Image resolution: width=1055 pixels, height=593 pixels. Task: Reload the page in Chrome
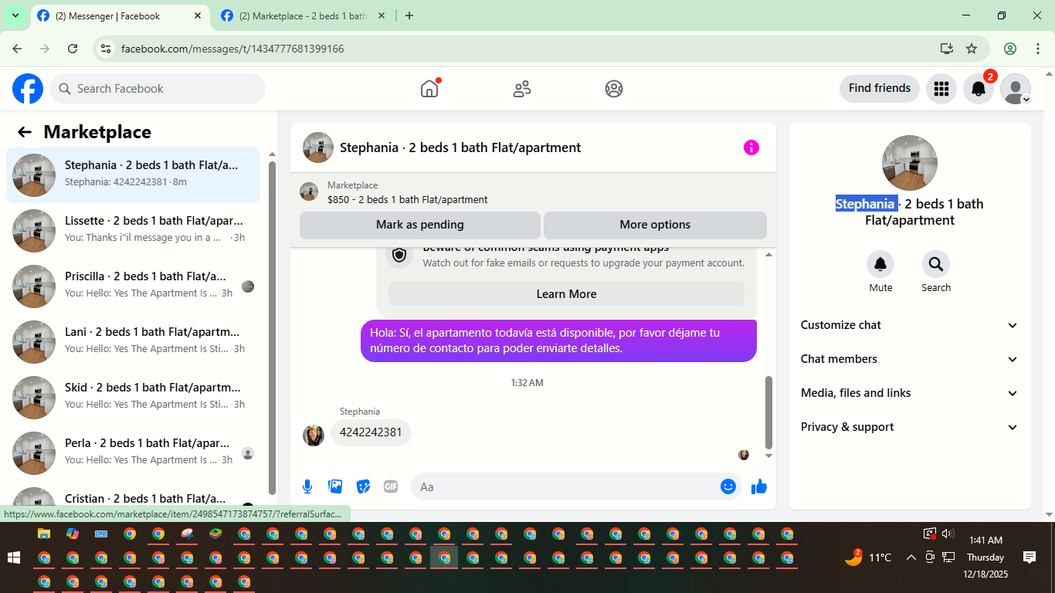click(x=73, y=49)
